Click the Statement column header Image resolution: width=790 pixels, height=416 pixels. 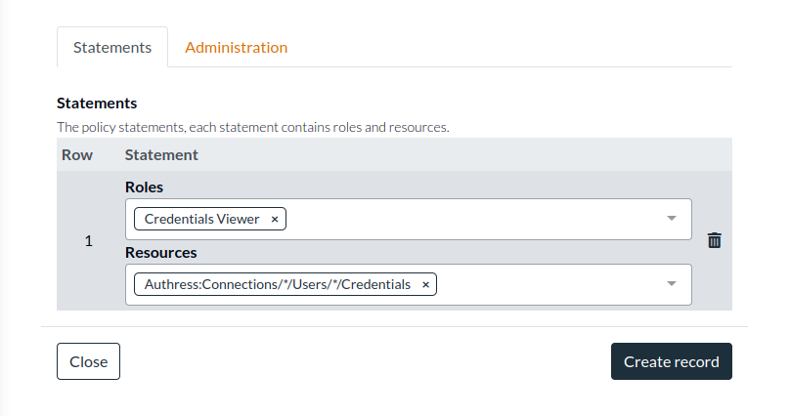pos(161,154)
